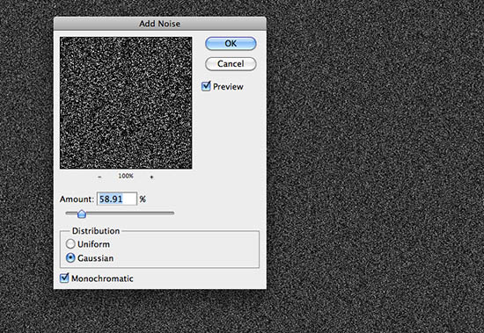The height and width of the screenshot is (333, 484).
Task: Toggle the Preview checkbox
Action: point(206,86)
